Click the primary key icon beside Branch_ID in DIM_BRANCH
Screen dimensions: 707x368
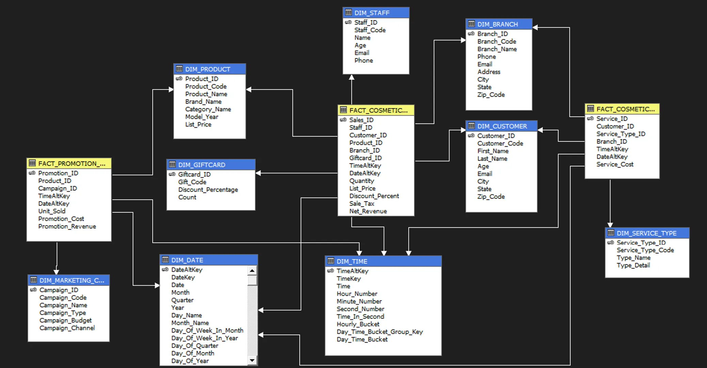(471, 34)
